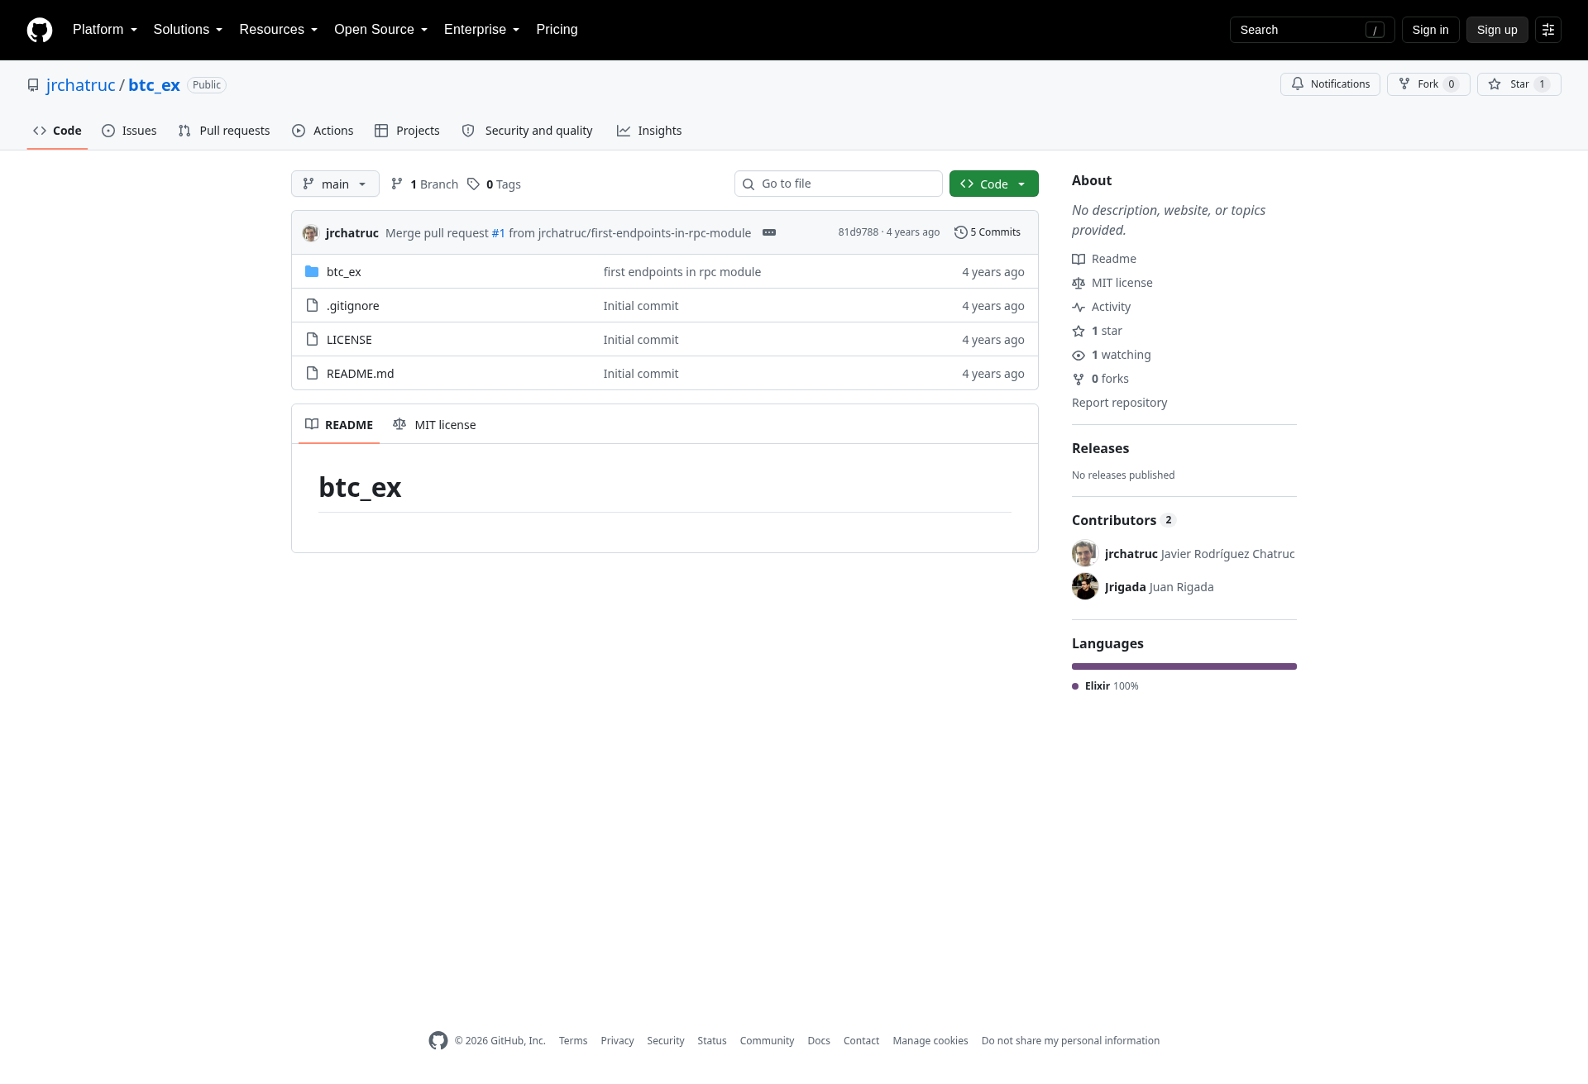Click the pulse icon beside Activity

[x=1079, y=307]
